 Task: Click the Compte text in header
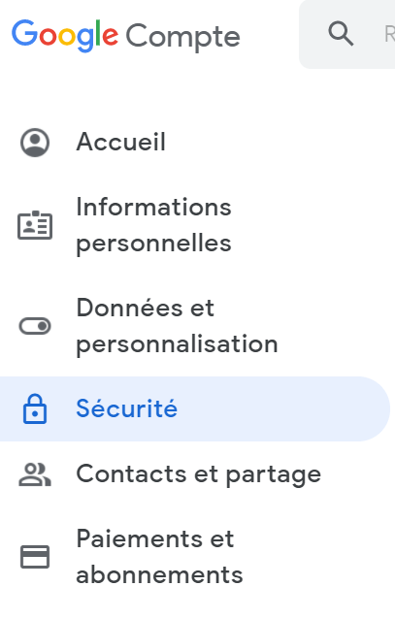coord(182,37)
